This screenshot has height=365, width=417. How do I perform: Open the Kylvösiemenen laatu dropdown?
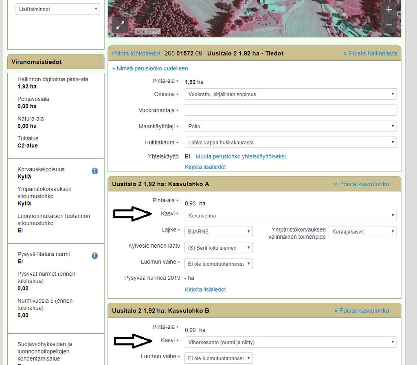(218, 248)
